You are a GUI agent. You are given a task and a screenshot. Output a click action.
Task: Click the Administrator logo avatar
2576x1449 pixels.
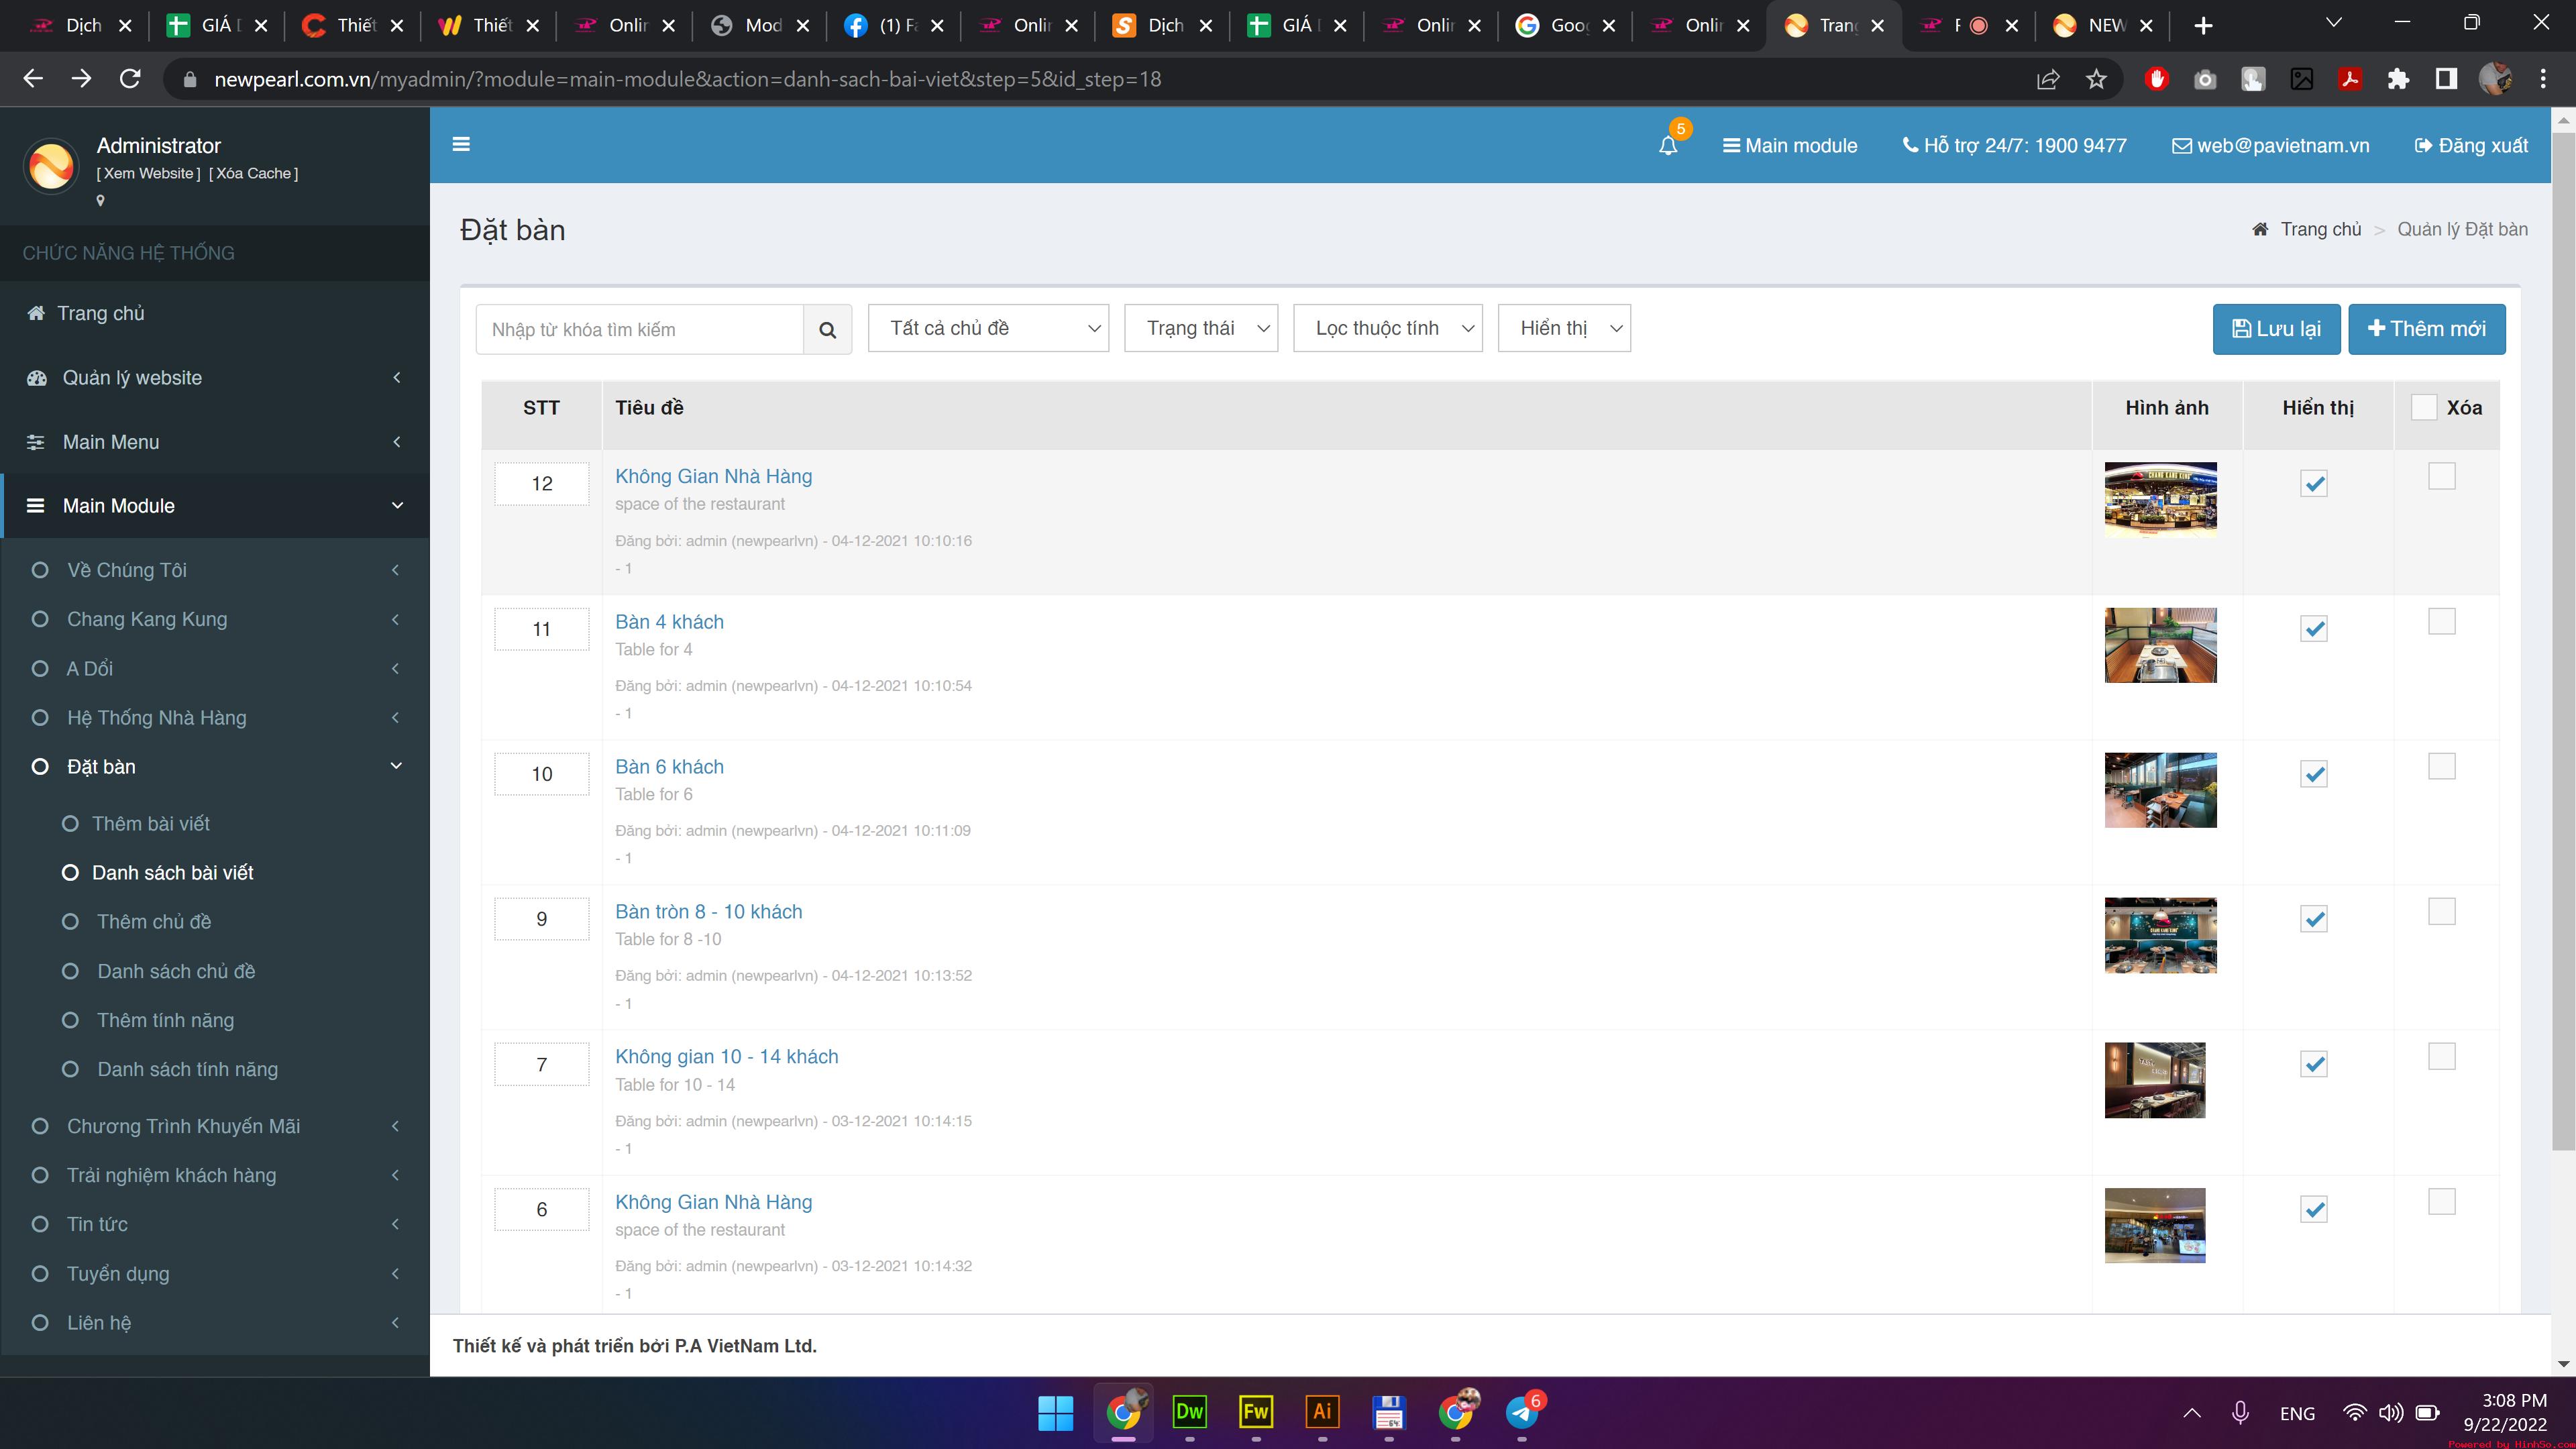51,165
